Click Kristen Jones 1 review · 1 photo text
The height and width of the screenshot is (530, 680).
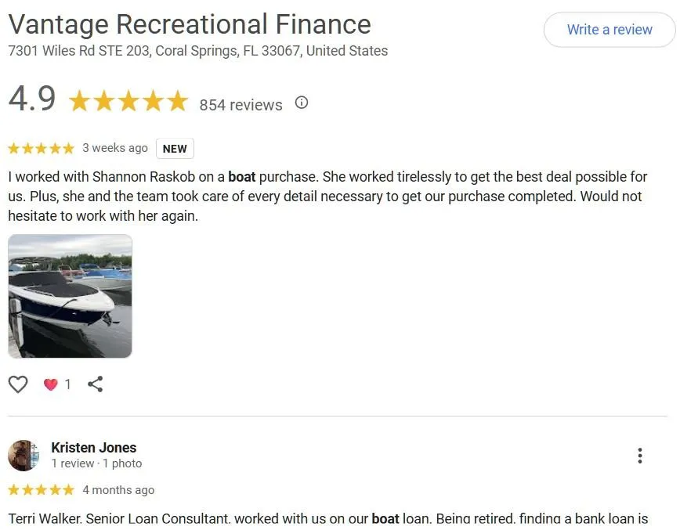96,463
